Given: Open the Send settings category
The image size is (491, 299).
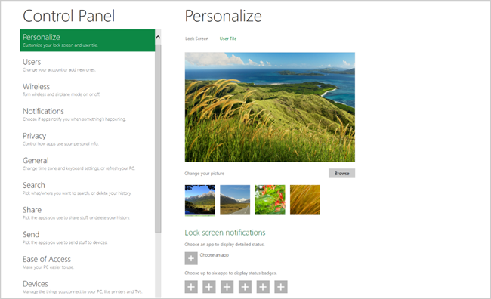Looking at the screenshot, I should [87, 238].
